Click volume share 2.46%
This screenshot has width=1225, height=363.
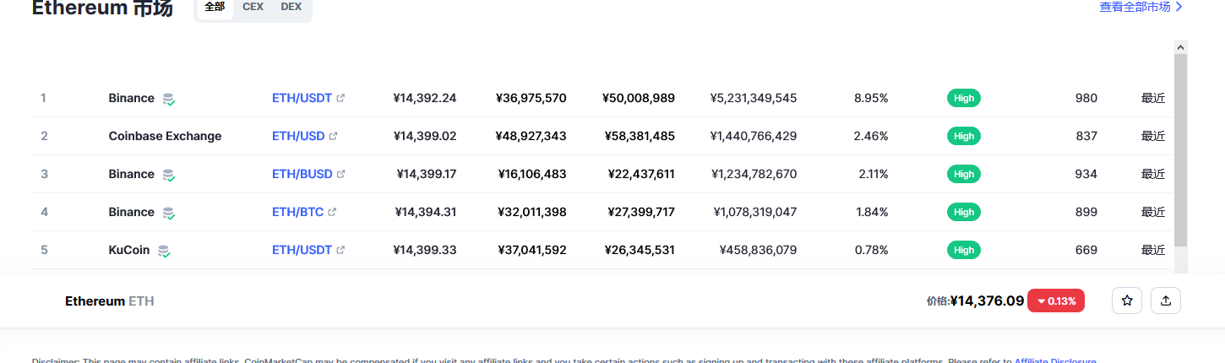pos(871,136)
